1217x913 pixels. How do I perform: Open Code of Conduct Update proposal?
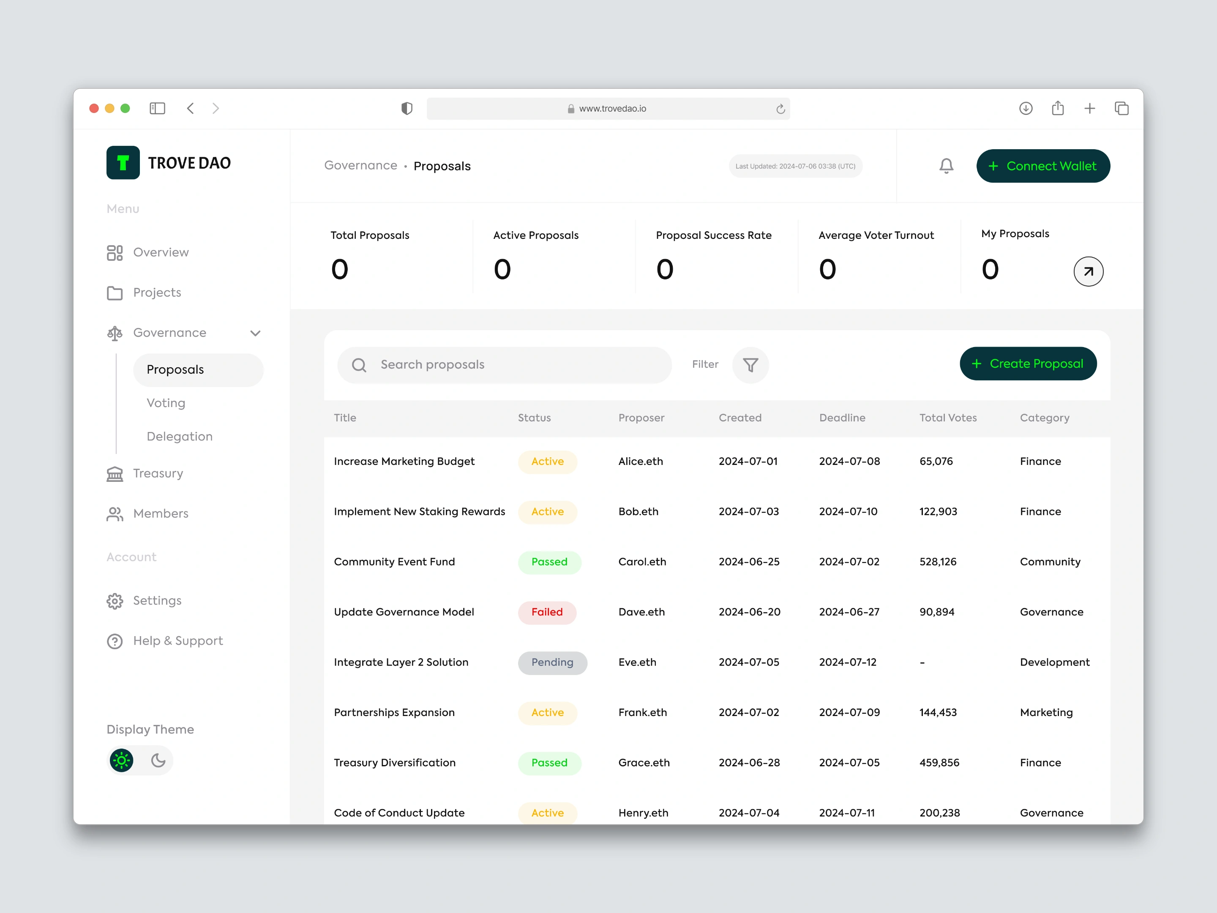pyautogui.click(x=399, y=813)
